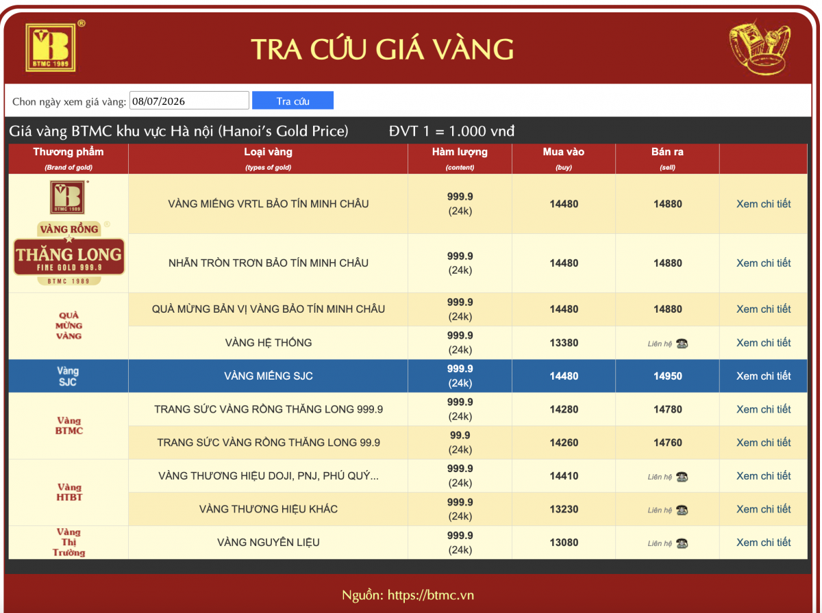Click the Mua vào column header
Viewport: 822px width, 613px height.
coord(564,159)
